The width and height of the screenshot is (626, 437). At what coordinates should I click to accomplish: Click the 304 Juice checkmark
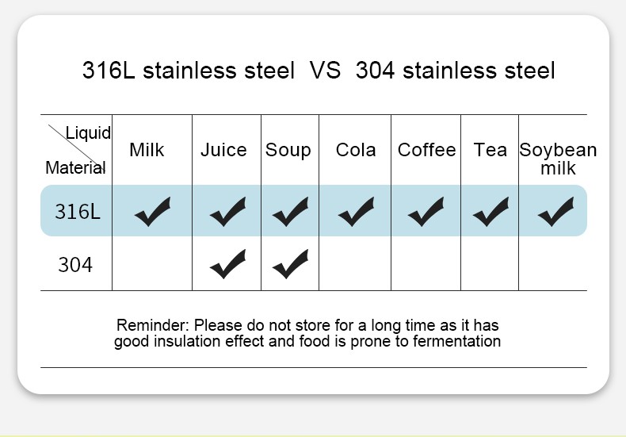[x=227, y=263]
